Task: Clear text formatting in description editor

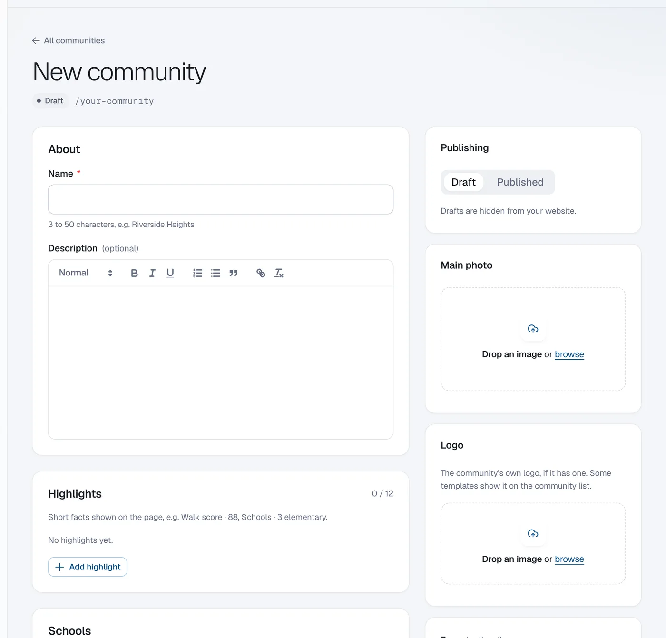Action: pyautogui.click(x=279, y=273)
